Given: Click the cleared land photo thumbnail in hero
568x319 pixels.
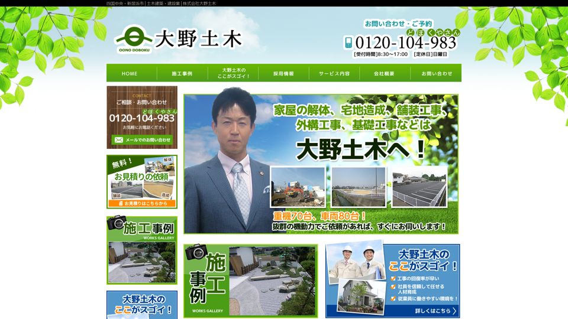Looking at the screenshot, I should point(359,187).
